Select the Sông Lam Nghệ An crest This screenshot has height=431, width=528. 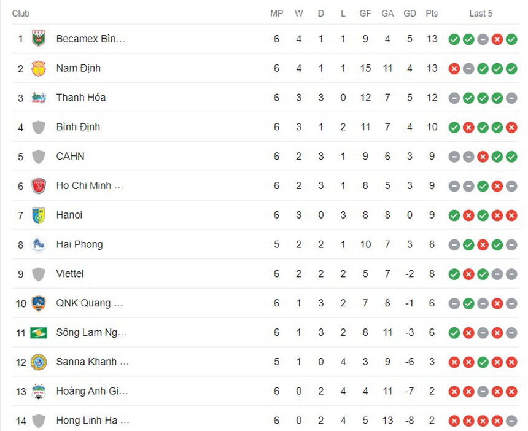(40, 332)
